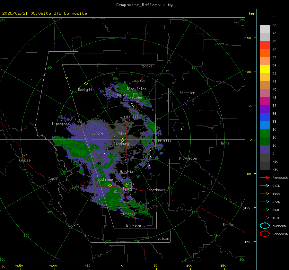Click the Cochrane label
This screenshot has height=270, width=289.
[x=105, y=179]
